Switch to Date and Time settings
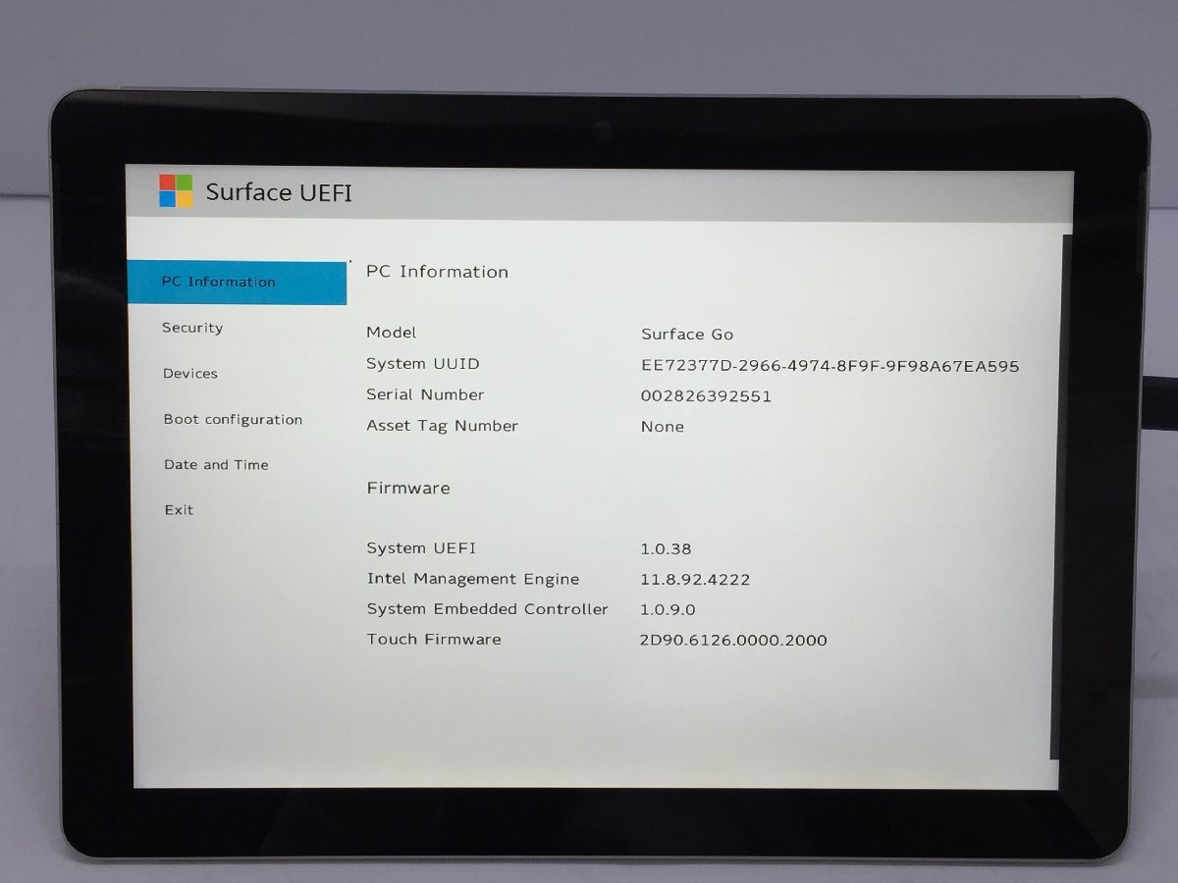Viewport: 1178px width, 883px height. [216, 465]
